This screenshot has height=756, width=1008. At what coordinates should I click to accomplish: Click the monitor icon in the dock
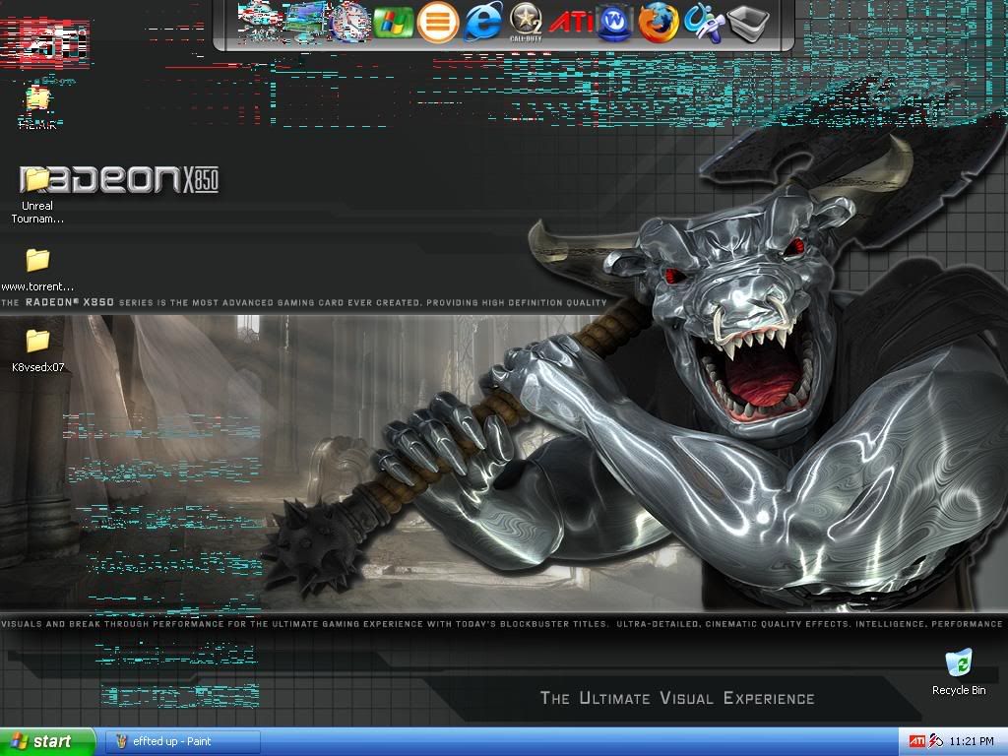(x=305, y=22)
